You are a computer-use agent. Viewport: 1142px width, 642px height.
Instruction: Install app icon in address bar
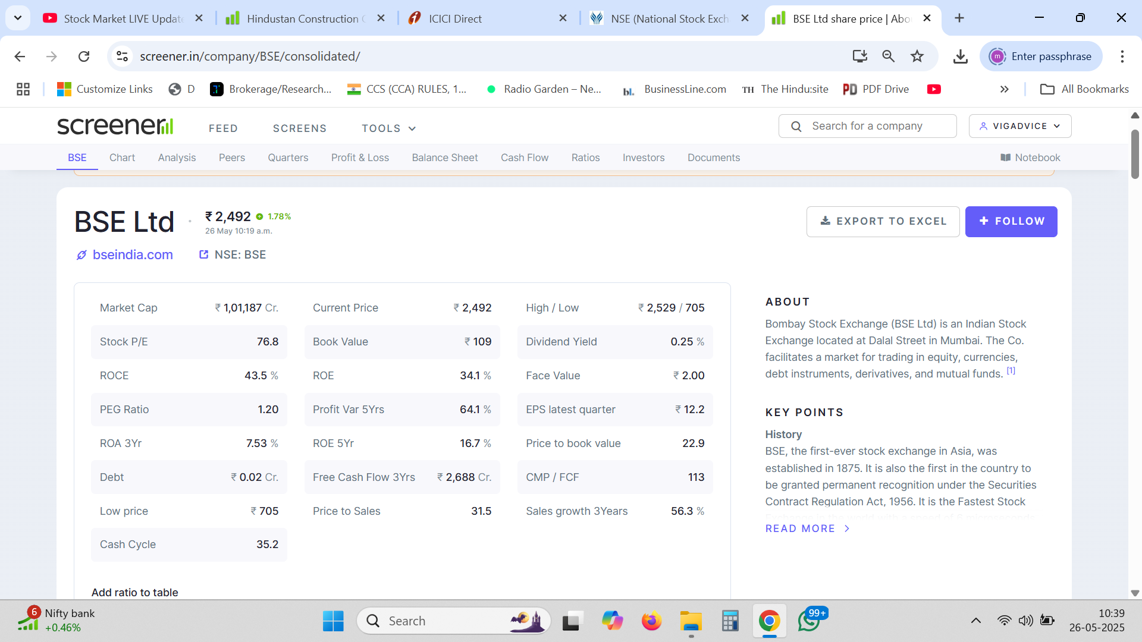point(859,56)
